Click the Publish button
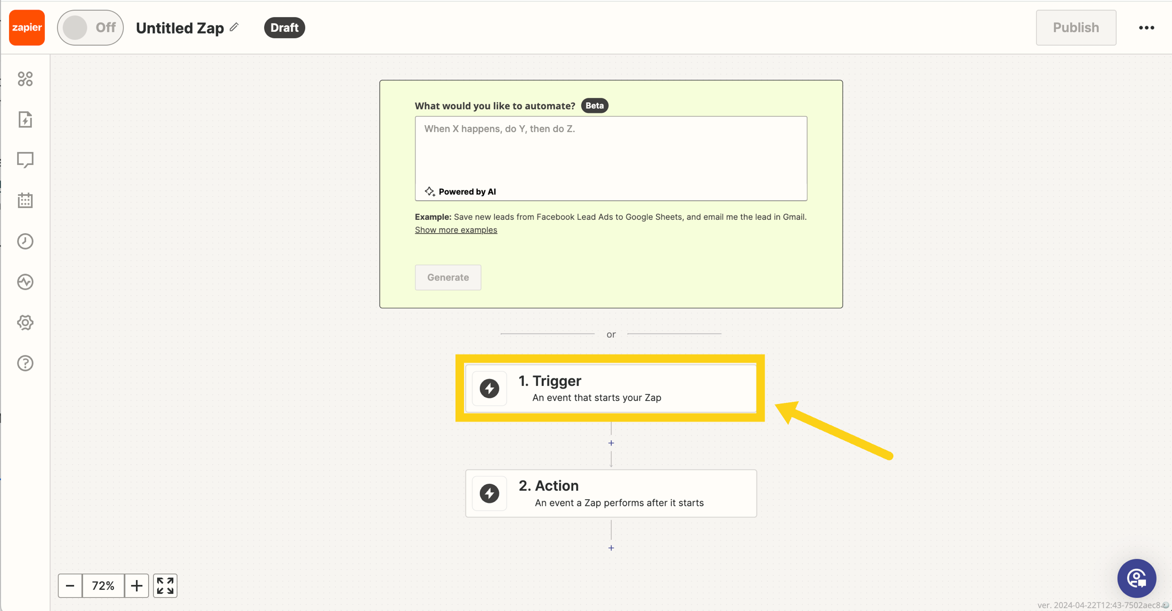1172x611 pixels. click(x=1075, y=28)
